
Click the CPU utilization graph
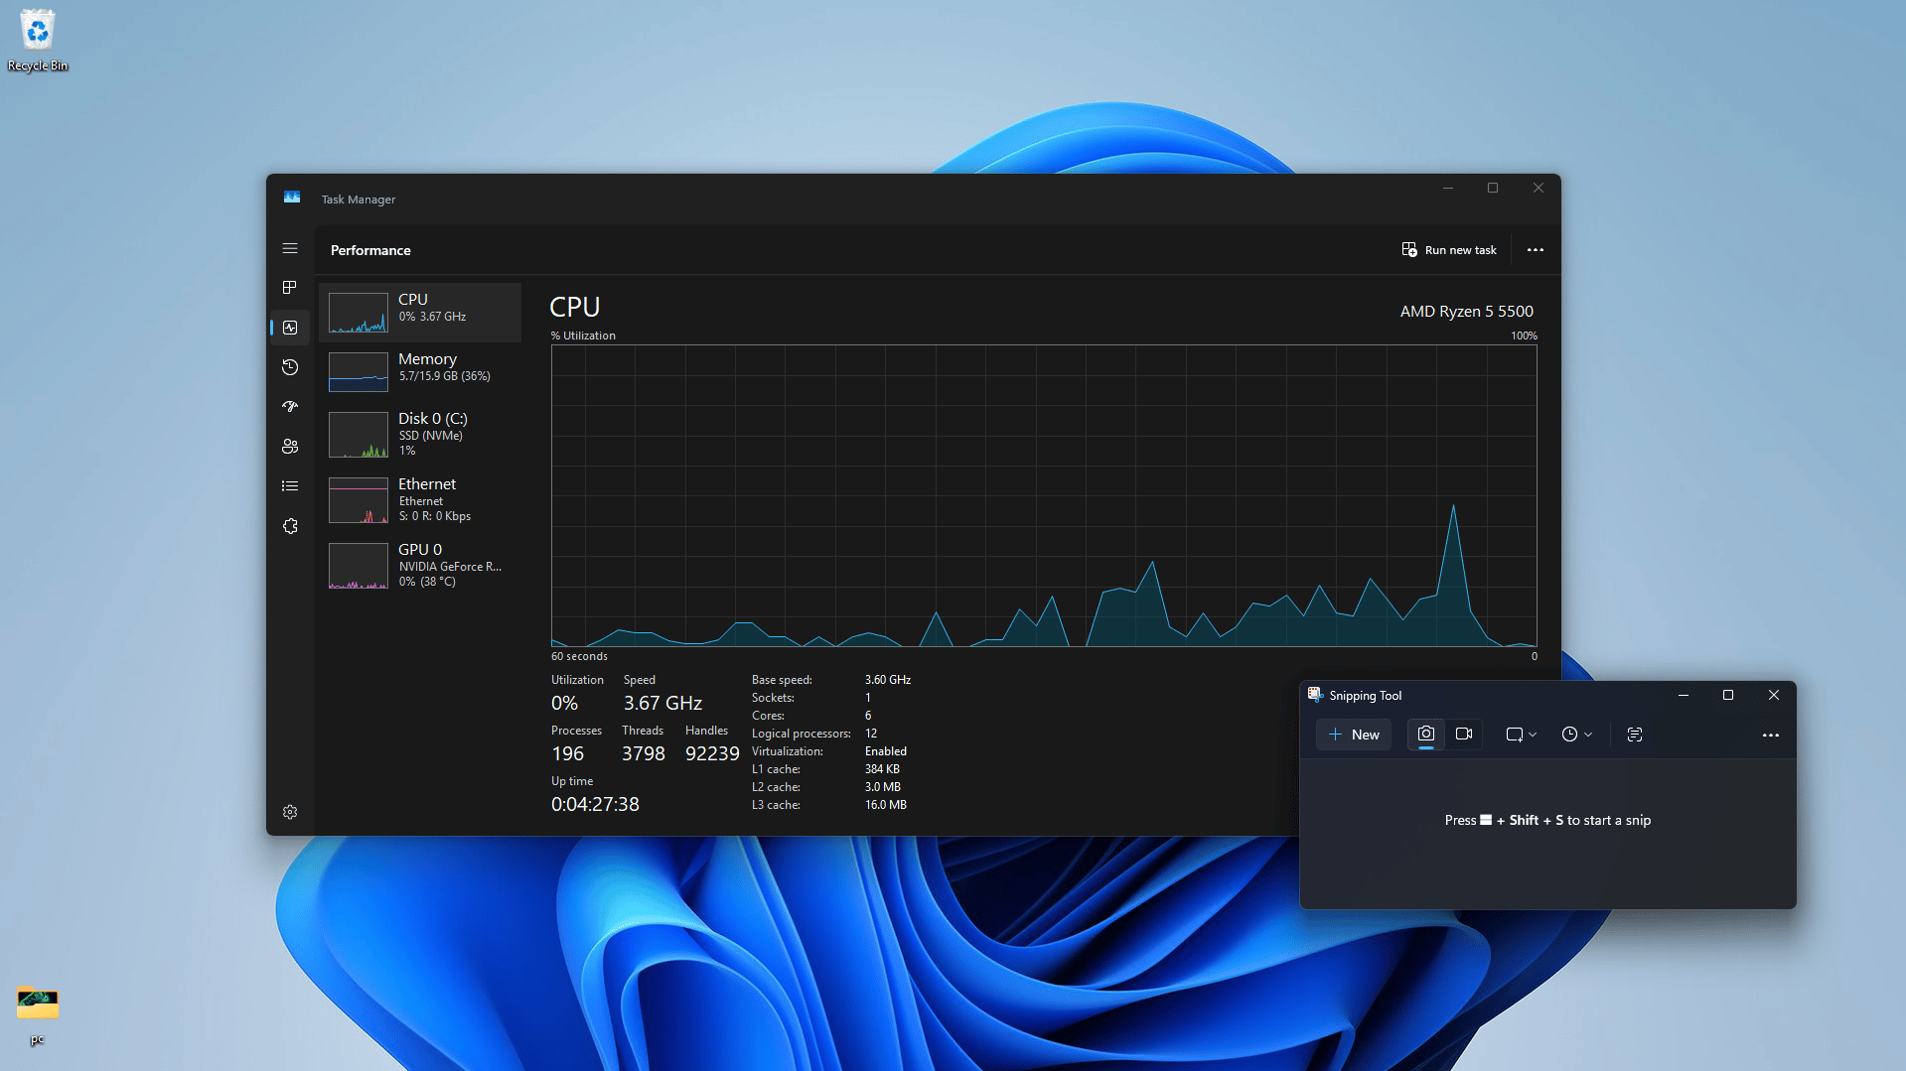tap(1044, 495)
